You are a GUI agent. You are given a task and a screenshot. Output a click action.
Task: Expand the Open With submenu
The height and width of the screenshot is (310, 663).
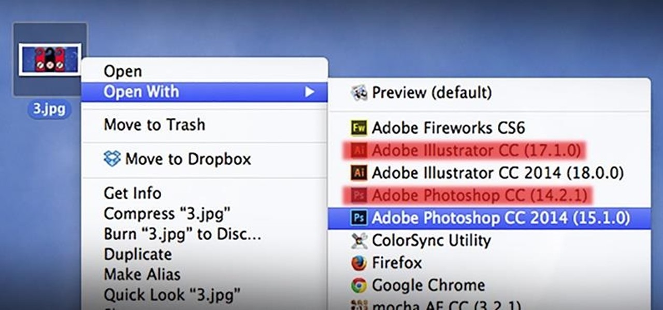[205, 92]
